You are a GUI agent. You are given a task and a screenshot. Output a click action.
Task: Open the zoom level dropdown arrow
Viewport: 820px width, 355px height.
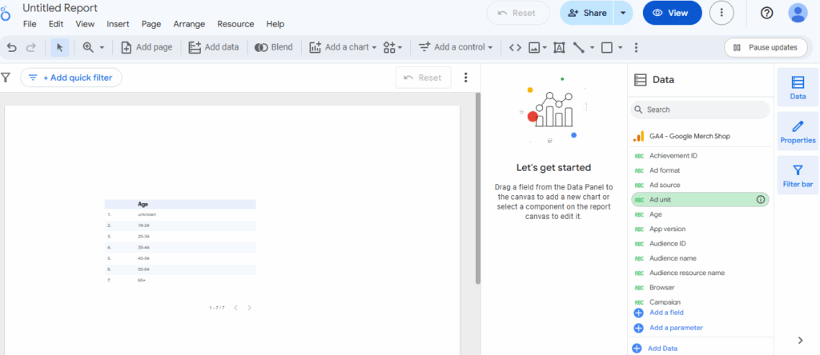pos(102,47)
